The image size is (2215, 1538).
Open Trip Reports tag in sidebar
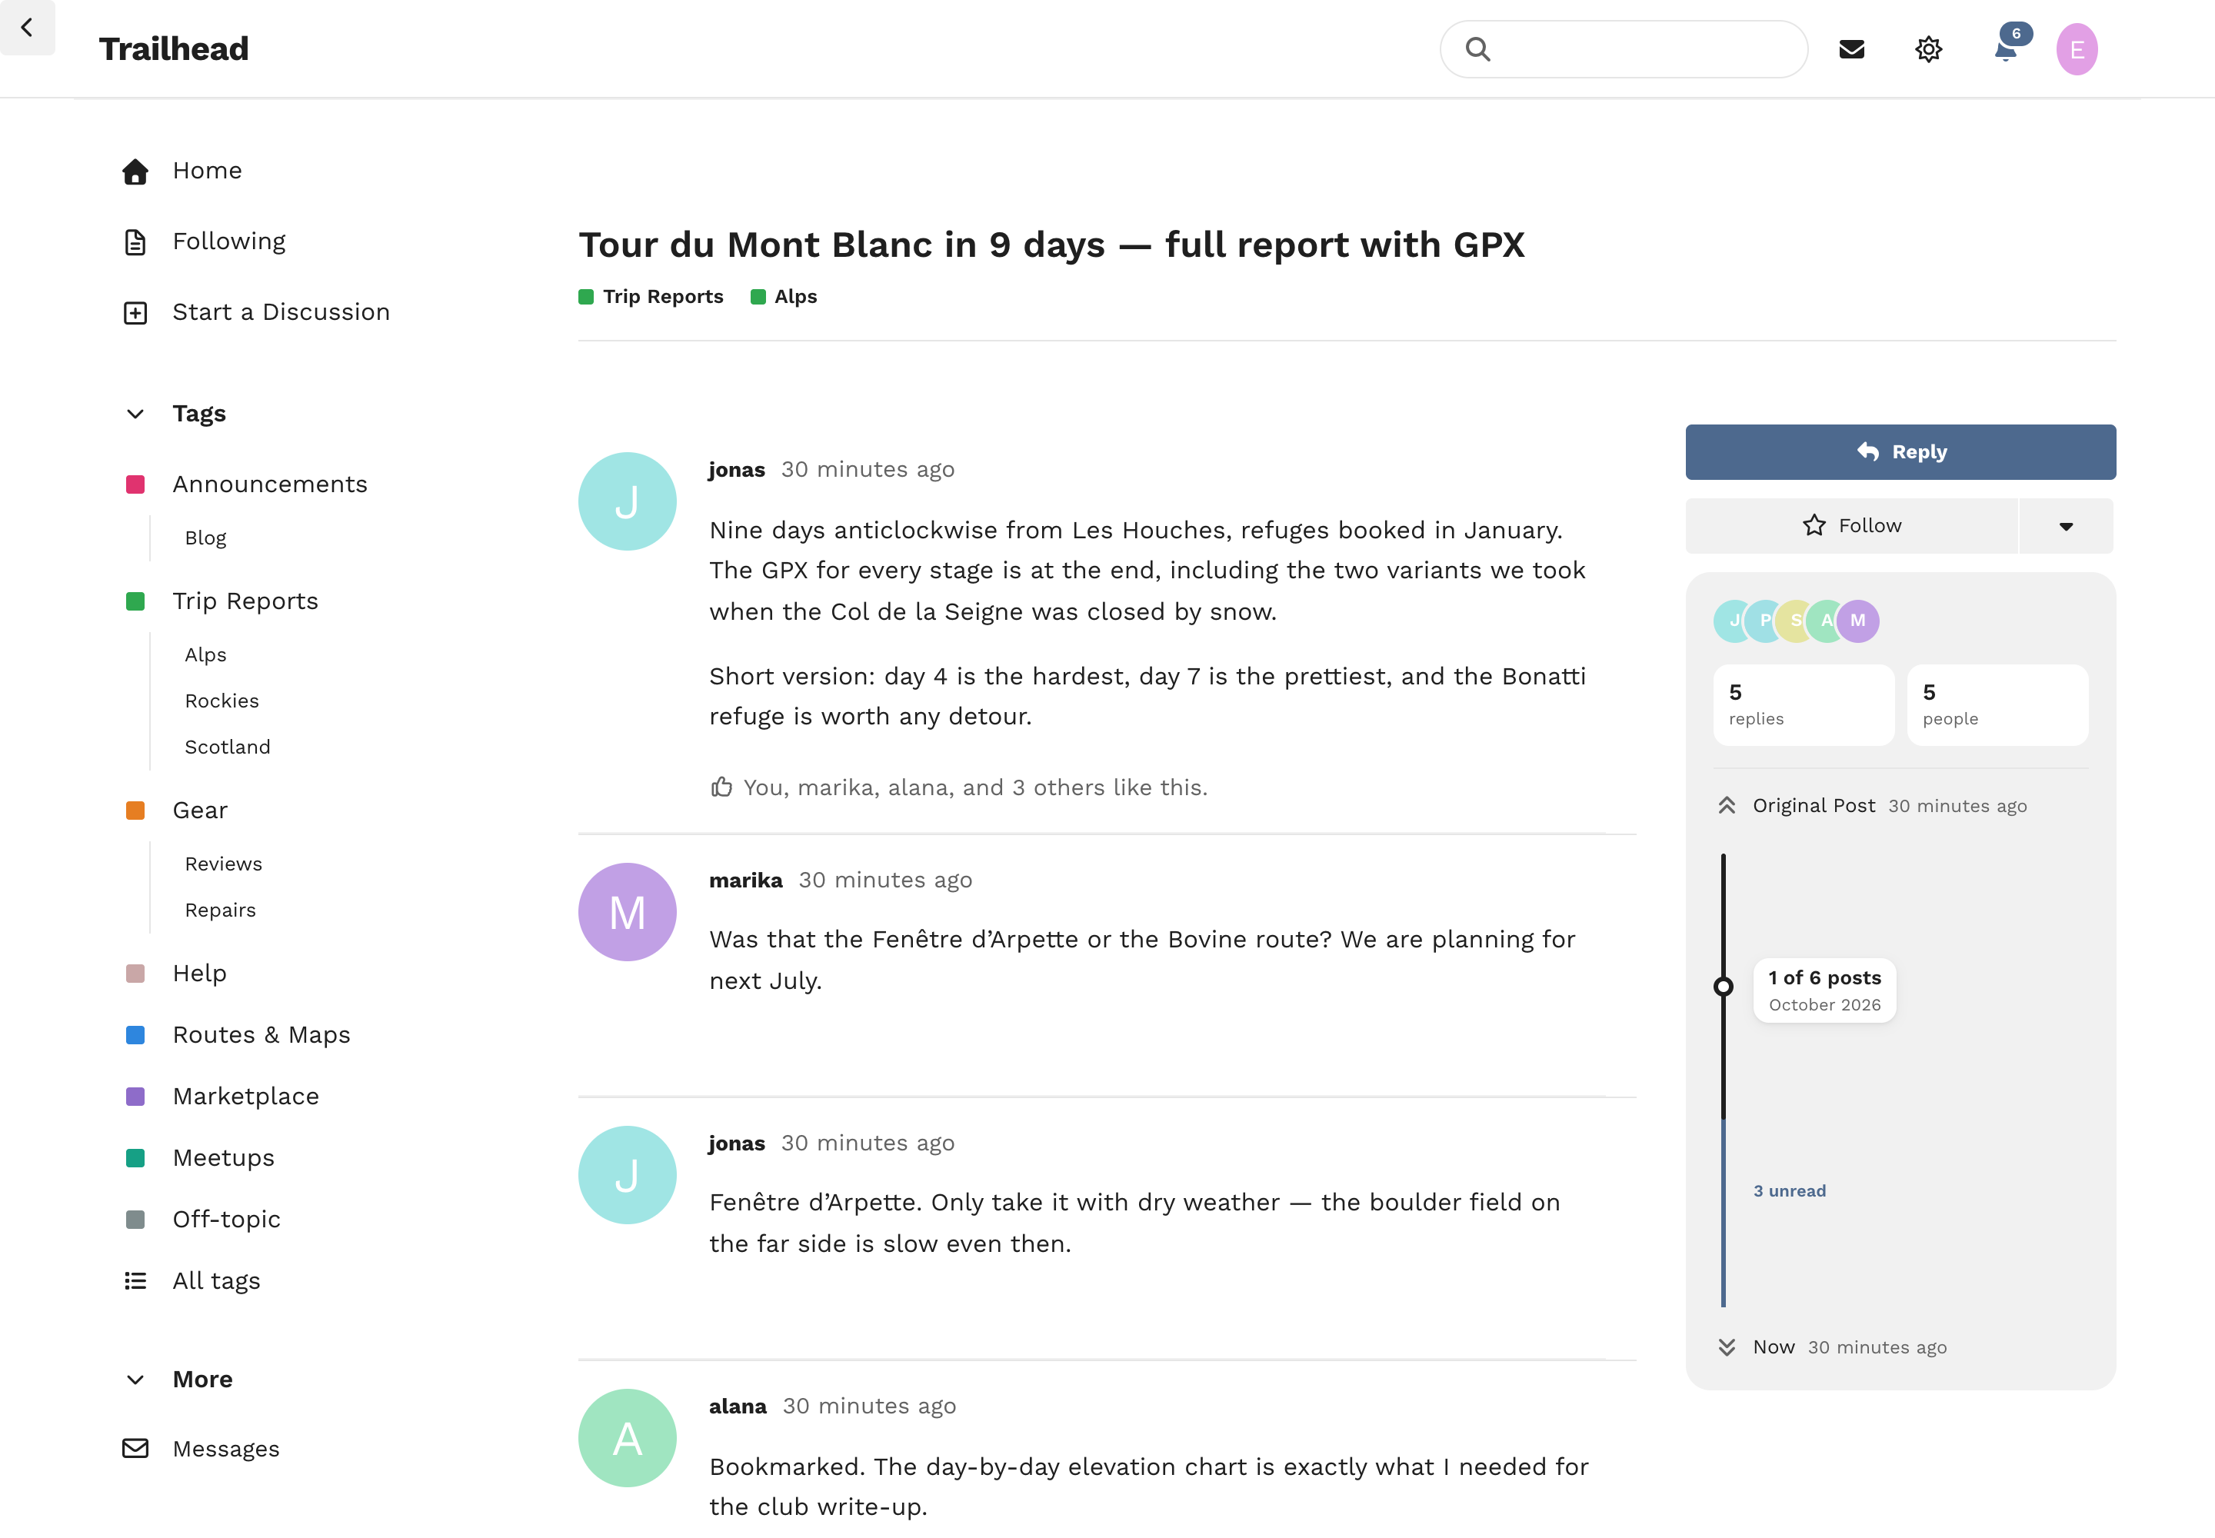[x=245, y=601]
